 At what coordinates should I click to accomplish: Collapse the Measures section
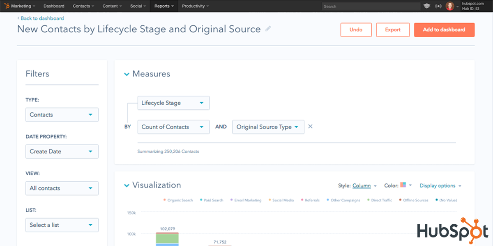tap(127, 74)
